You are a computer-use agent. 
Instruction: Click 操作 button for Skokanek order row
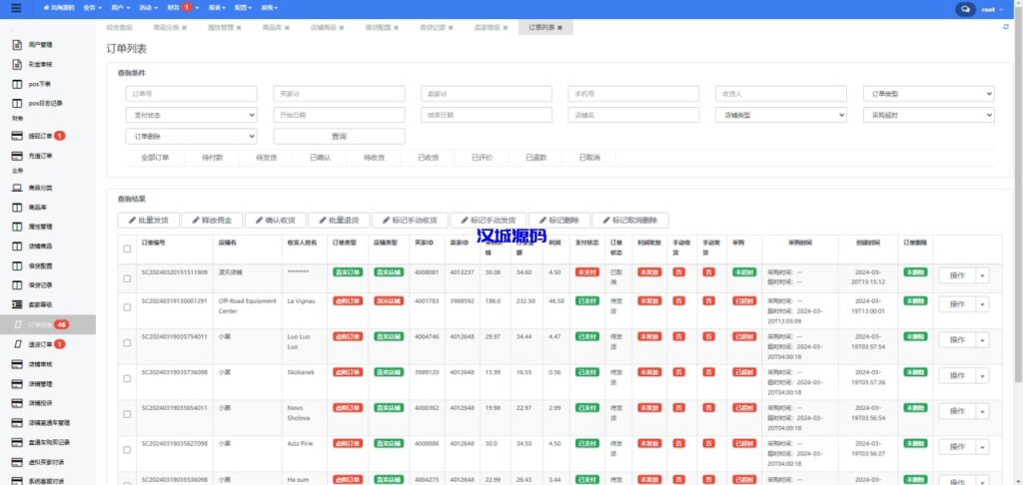click(x=957, y=376)
